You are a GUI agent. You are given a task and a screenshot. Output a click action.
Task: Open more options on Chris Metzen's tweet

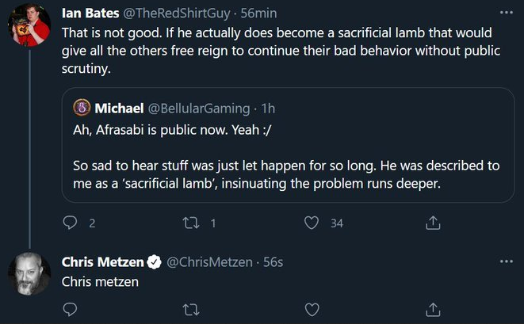click(x=507, y=261)
